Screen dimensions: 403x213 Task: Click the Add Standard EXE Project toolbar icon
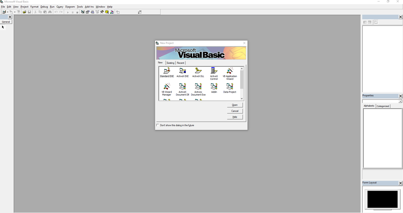pyautogui.click(x=4, y=12)
